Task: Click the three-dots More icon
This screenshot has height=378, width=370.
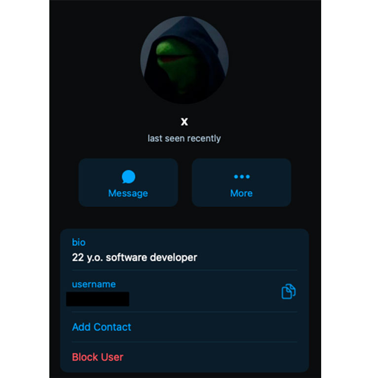Action: click(242, 177)
